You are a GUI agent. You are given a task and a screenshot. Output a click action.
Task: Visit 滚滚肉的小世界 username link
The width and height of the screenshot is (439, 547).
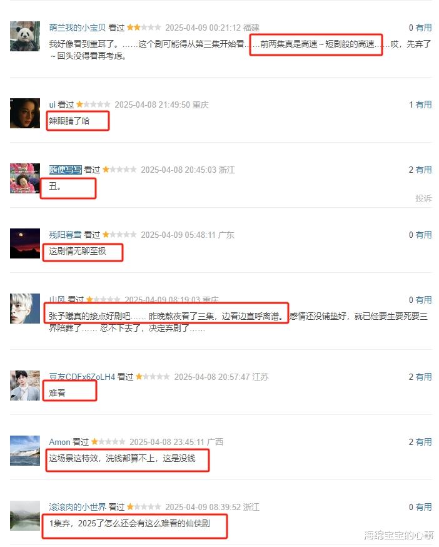[77, 507]
